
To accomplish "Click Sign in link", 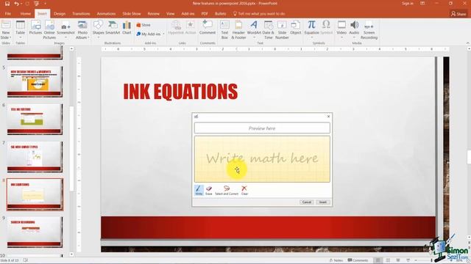I will (x=408, y=4).
